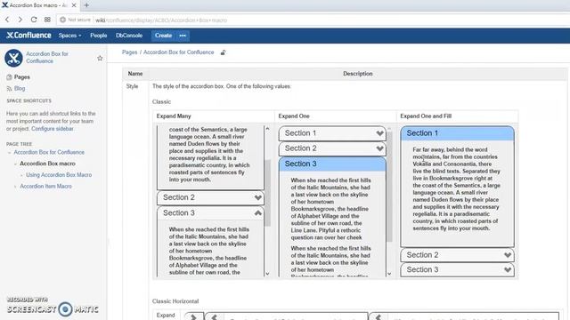Close the Accordion Box macro tab
Image resolution: width=570 pixels, height=320 pixels.
74,5
